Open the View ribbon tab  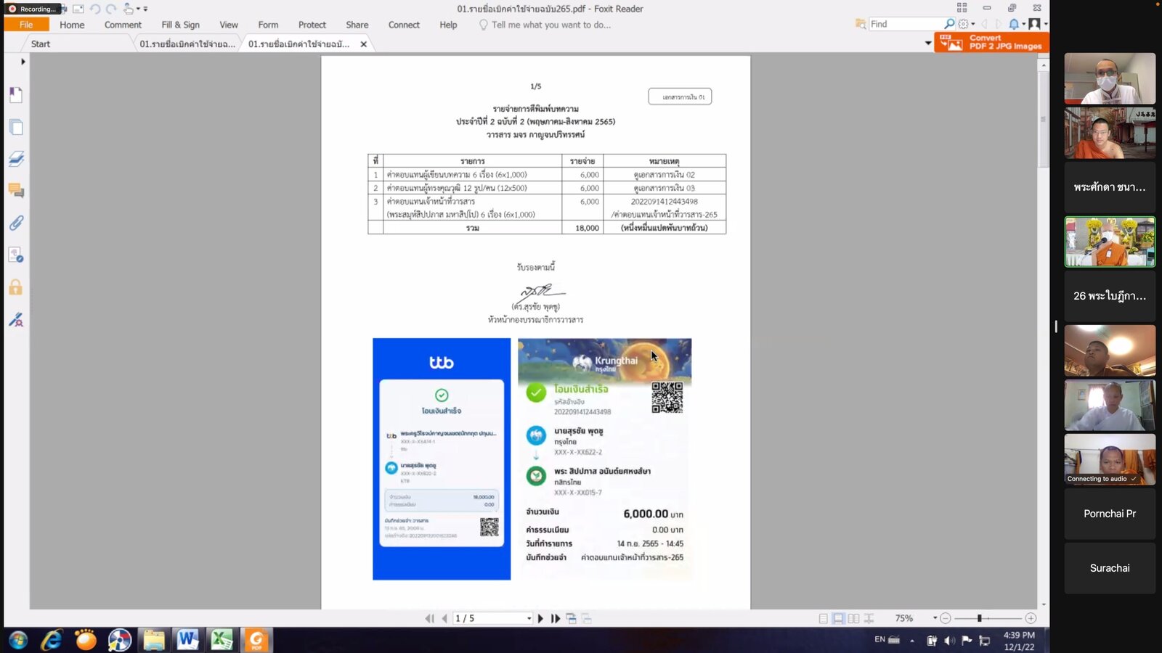click(229, 25)
